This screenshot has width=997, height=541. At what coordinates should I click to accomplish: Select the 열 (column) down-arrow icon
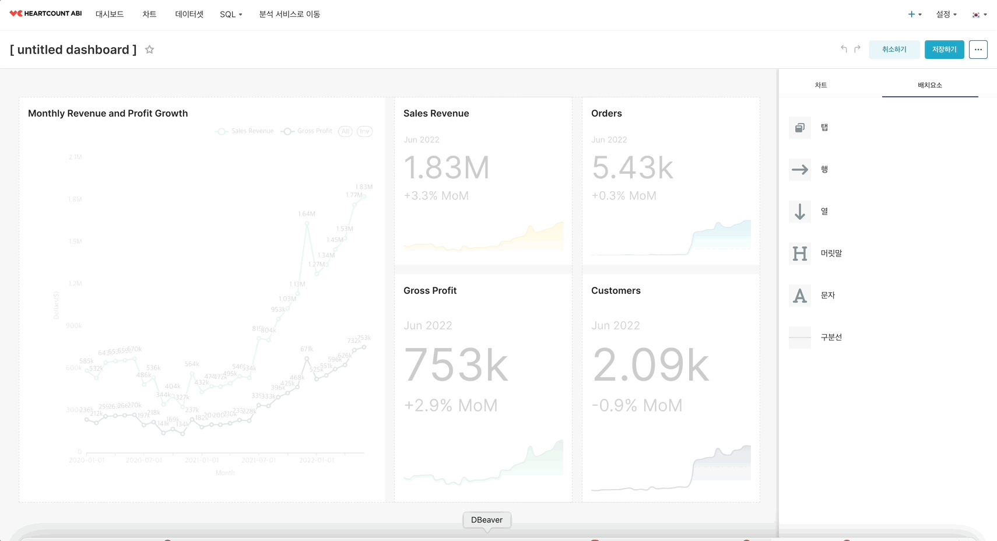[800, 212]
